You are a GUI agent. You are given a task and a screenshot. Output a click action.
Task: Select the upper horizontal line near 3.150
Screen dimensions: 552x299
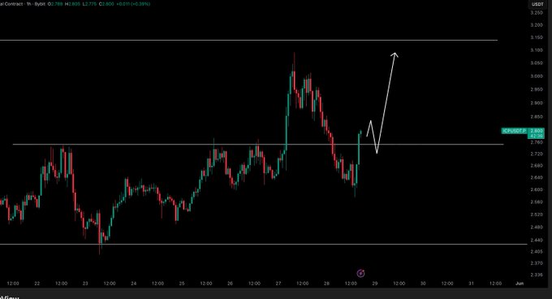248,40
